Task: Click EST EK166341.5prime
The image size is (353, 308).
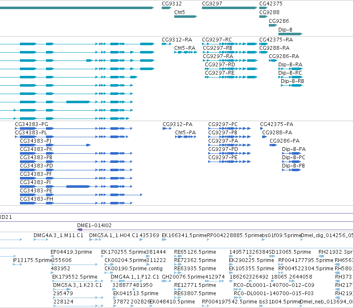Action: [184, 235]
